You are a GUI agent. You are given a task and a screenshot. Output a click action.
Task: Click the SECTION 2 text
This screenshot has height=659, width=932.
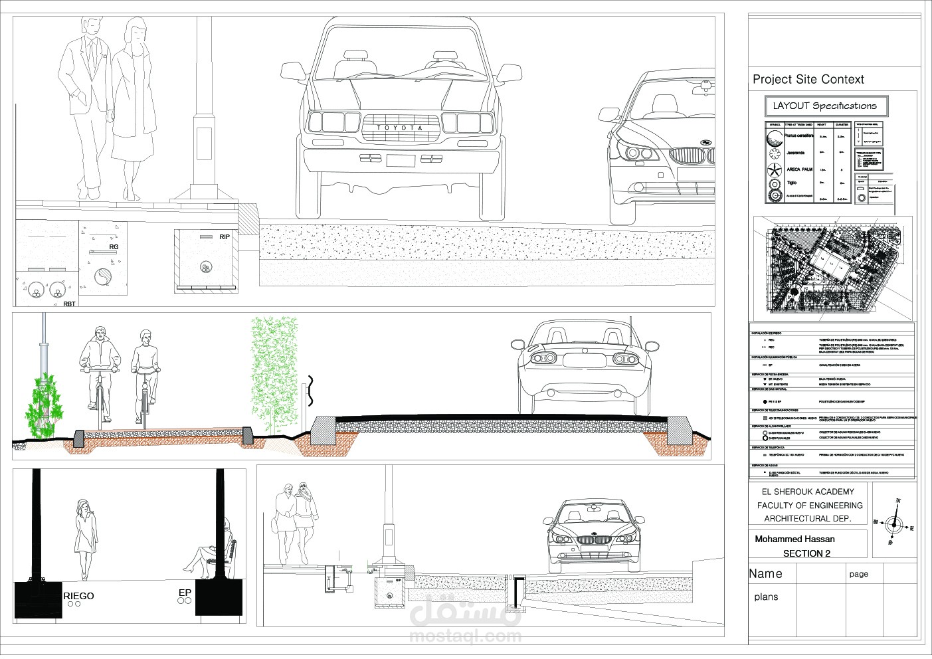coord(806,553)
